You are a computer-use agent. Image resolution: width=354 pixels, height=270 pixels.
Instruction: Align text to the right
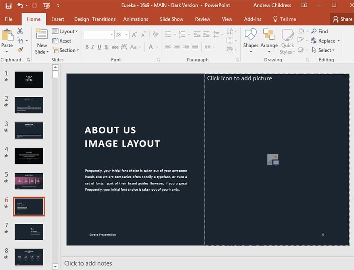186,47
